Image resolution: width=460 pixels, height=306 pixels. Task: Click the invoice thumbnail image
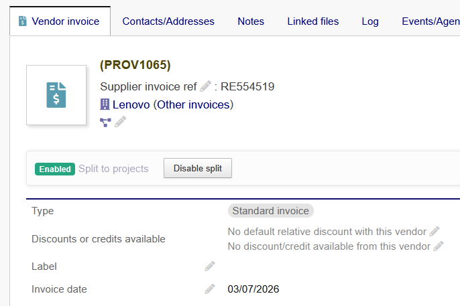56,95
